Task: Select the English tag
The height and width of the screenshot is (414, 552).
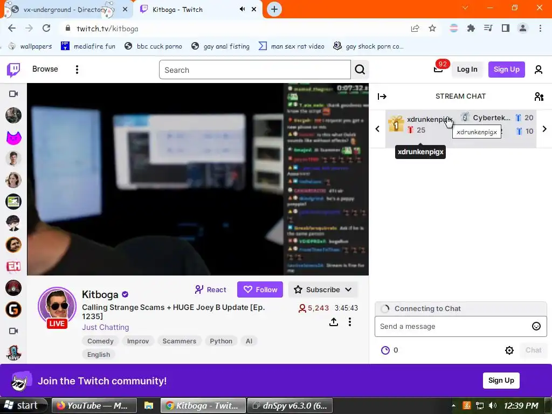Action: (x=99, y=355)
